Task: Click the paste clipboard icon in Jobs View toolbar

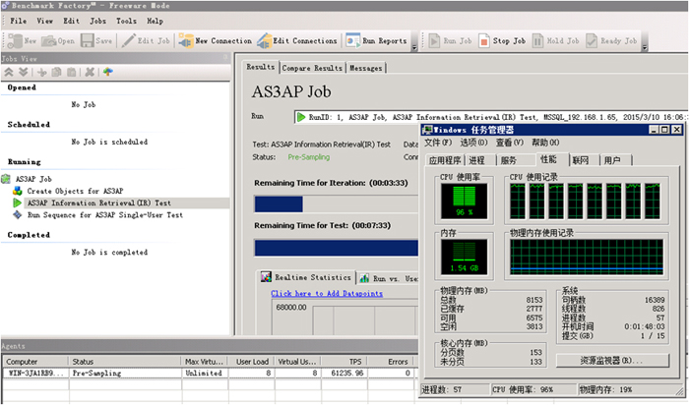Action: coord(71,72)
